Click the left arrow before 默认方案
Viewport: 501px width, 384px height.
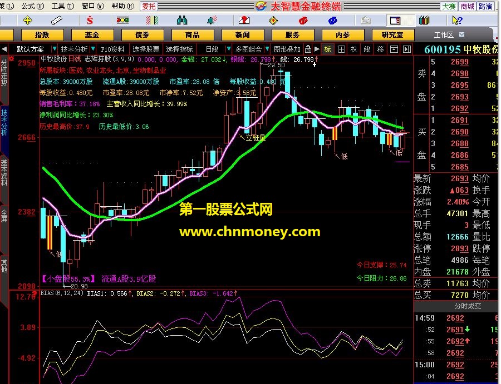[x=4, y=49]
